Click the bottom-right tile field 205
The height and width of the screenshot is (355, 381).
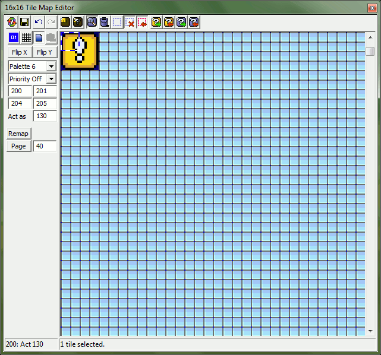(45, 104)
